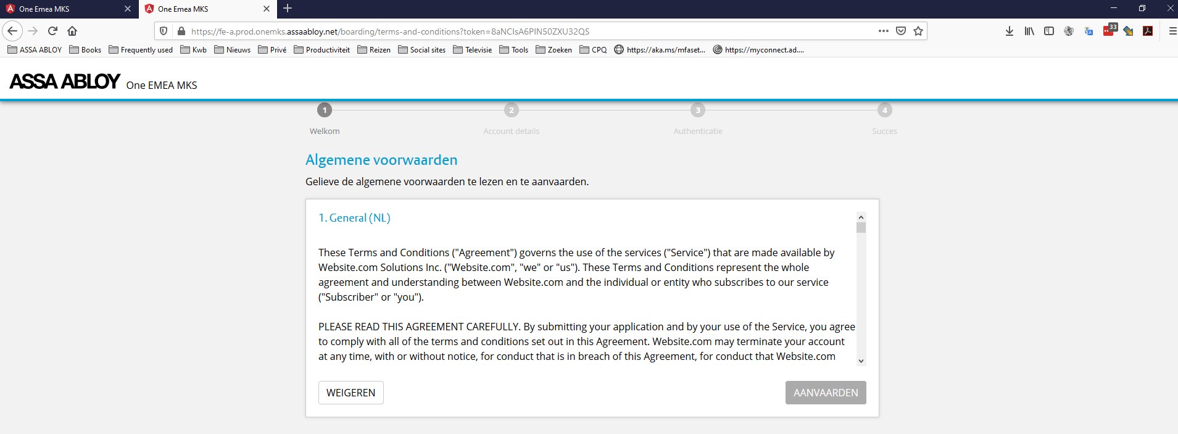Click the terms scrollbar down arrow

tap(861, 361)
